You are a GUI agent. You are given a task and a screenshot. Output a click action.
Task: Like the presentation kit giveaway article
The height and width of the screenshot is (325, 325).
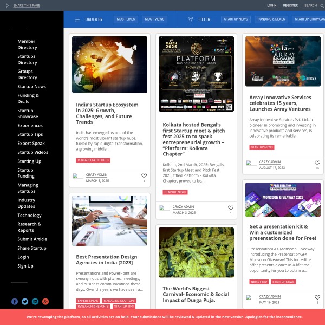[x=317, y=297]
